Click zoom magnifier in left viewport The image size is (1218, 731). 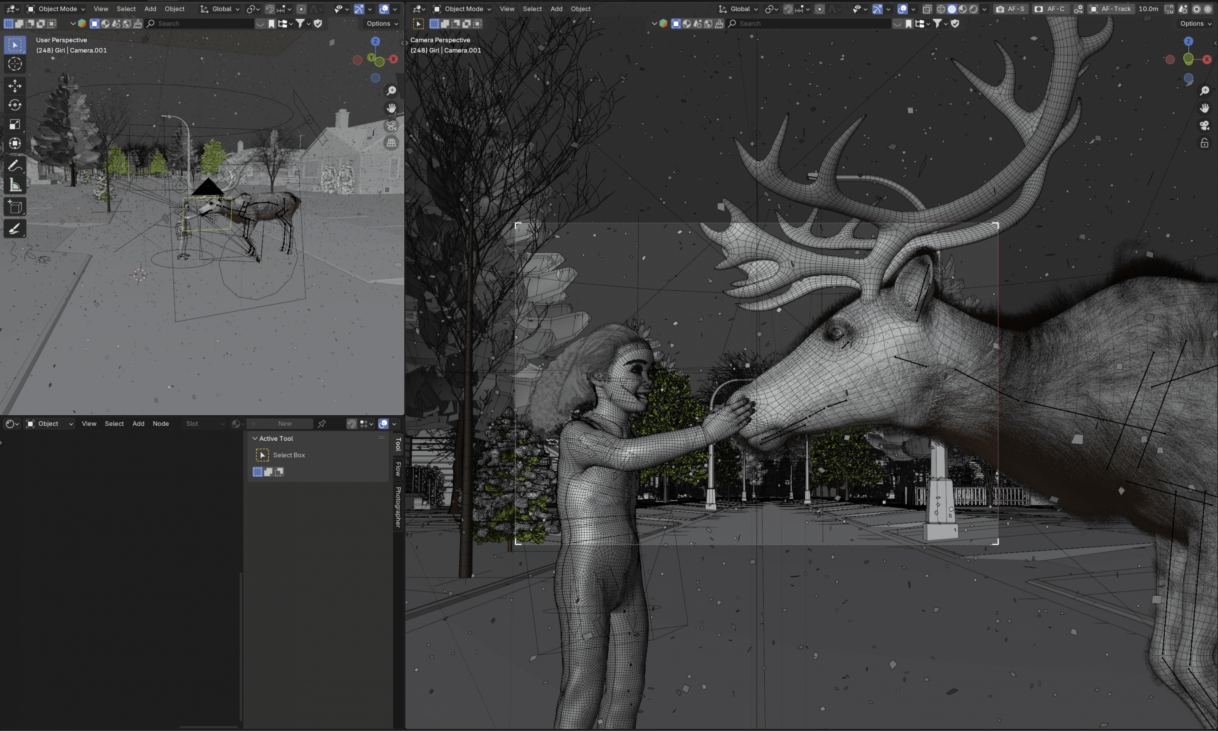(391, 91)
